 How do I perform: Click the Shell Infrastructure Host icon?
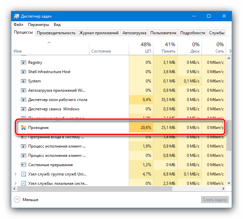23,72
